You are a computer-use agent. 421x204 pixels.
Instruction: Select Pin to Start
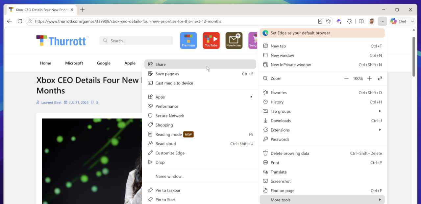200,199
